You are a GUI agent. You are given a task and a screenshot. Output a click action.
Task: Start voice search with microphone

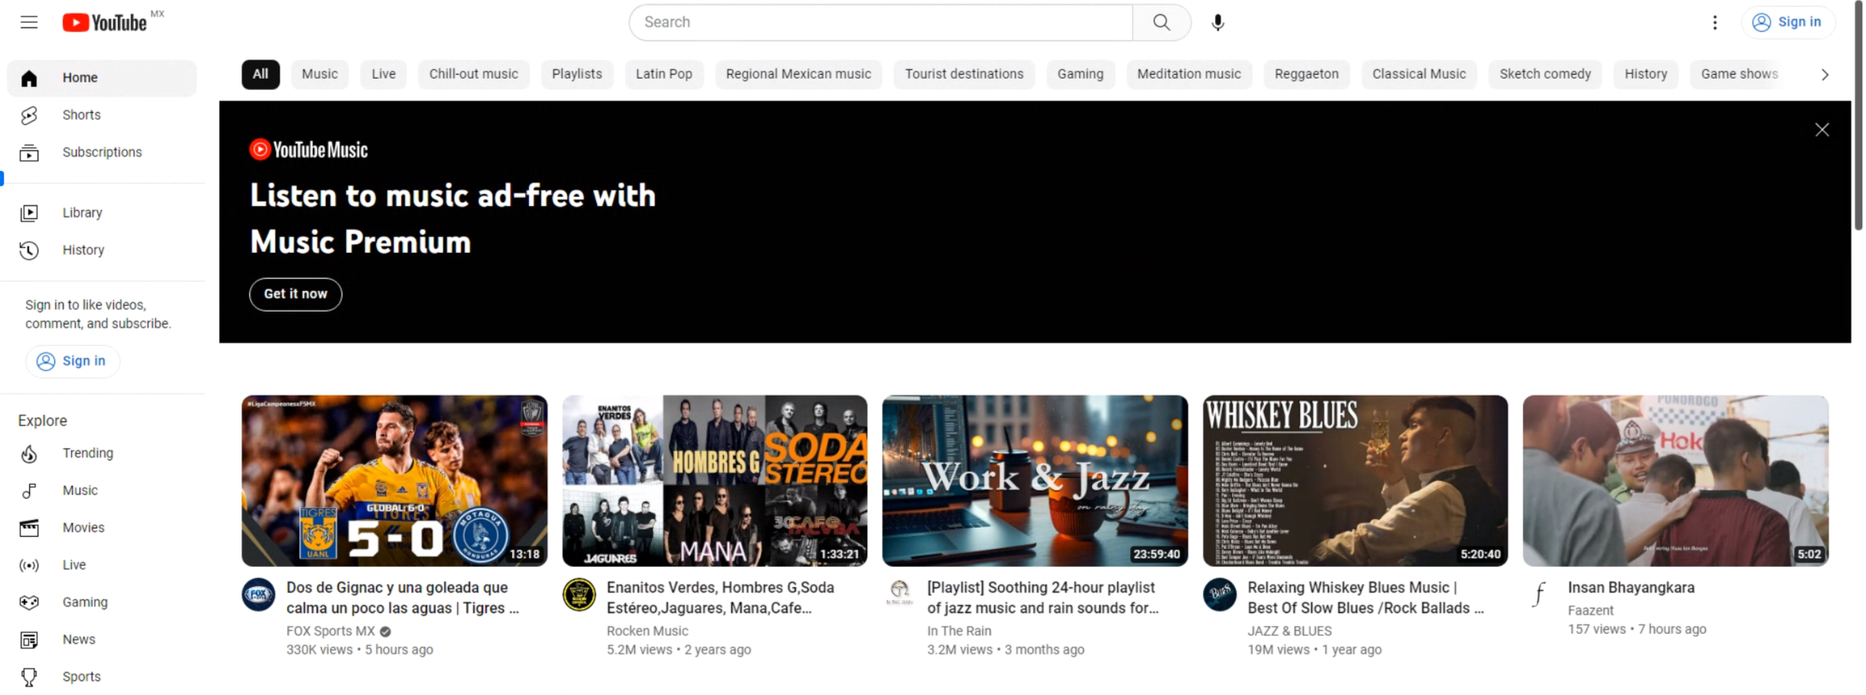(x=1217, y=22)
